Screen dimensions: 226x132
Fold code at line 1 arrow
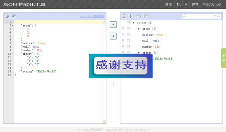(x=13, y=22)
